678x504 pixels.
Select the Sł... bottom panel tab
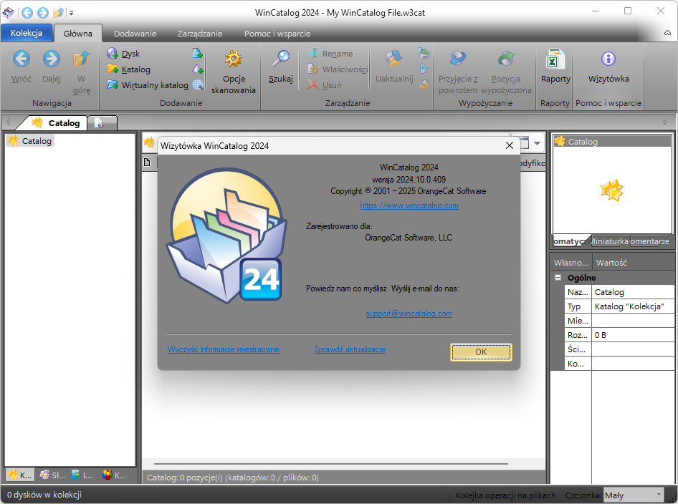tap(52, 475)
